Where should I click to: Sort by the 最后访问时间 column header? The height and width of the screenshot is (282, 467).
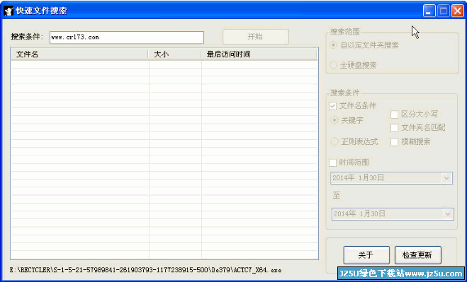(259, 54)
